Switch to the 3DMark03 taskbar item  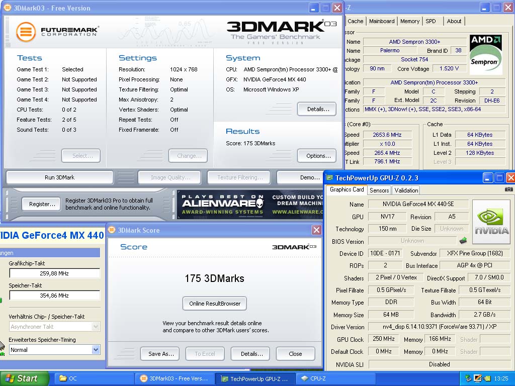[175, 378]
